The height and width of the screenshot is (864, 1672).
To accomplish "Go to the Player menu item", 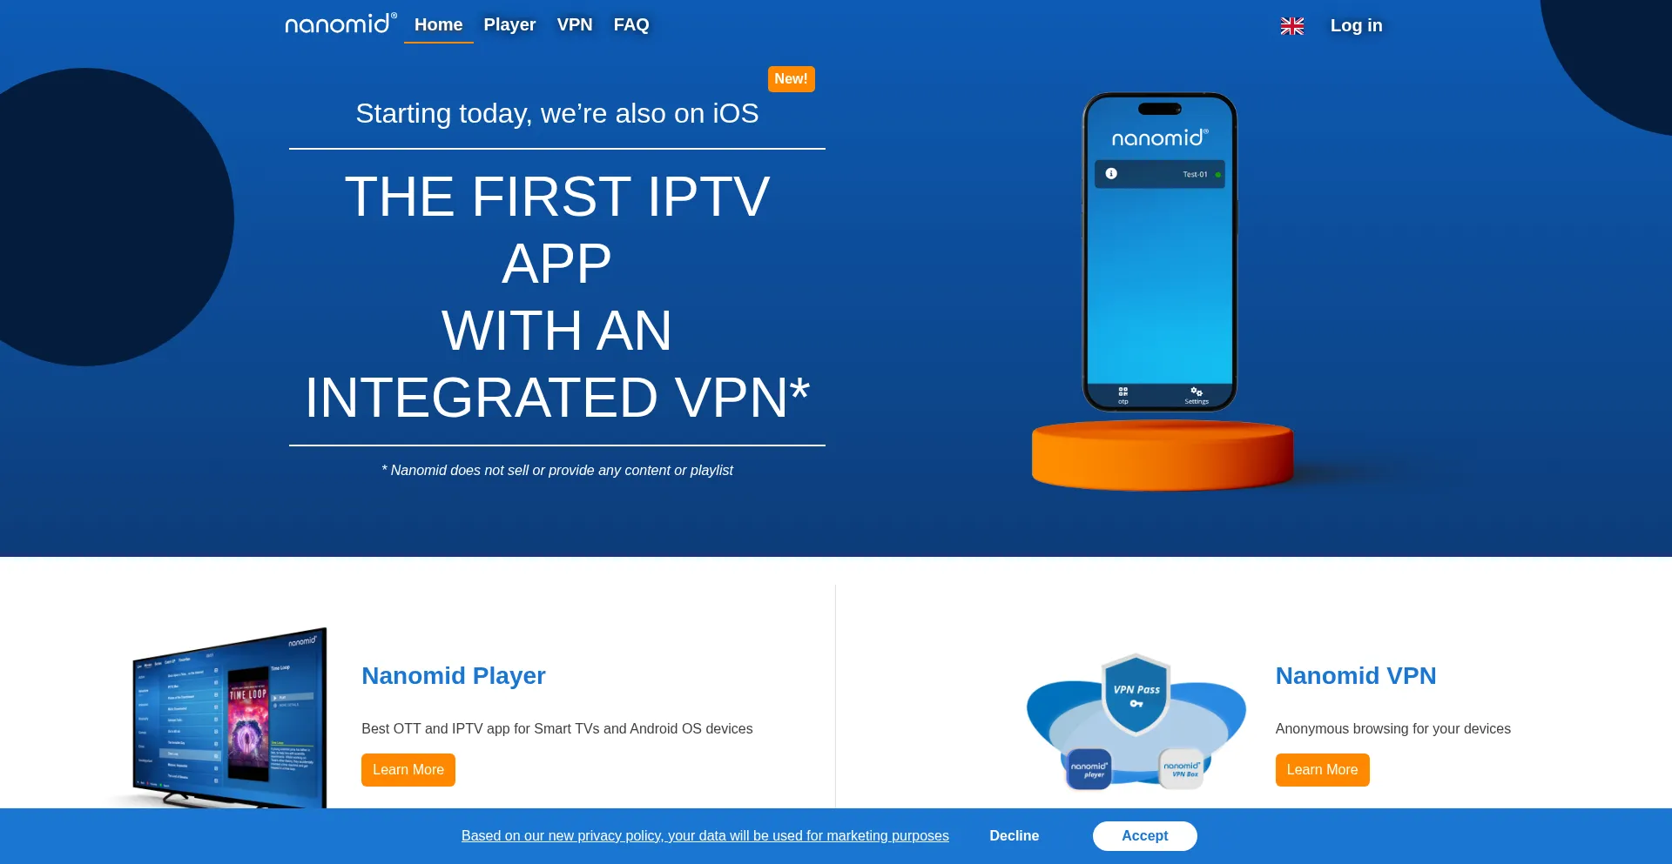I will 509,25.
